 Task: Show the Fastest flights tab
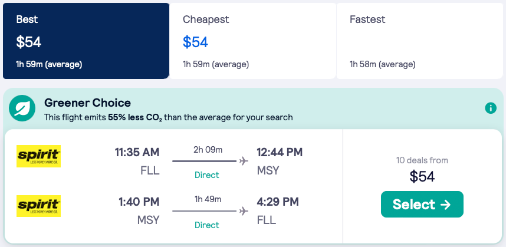pyautogui.click(x=419, y=41)
